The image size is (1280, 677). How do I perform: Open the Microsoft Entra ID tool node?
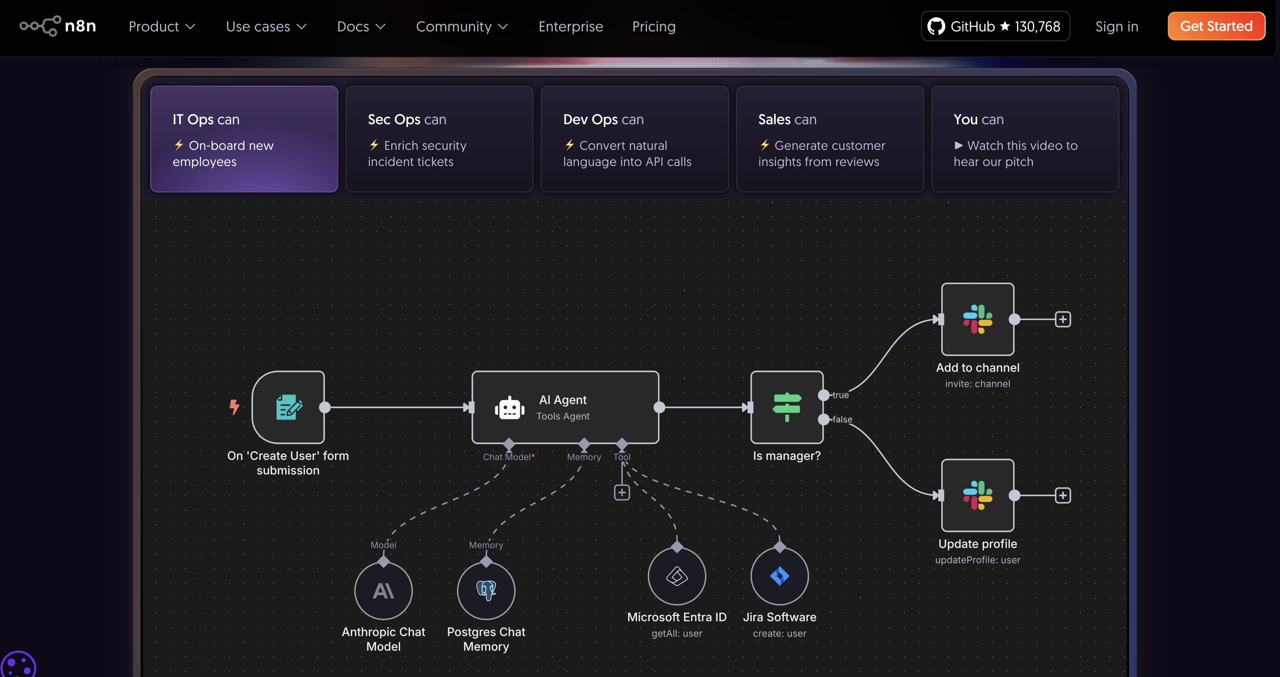[676, 576]
